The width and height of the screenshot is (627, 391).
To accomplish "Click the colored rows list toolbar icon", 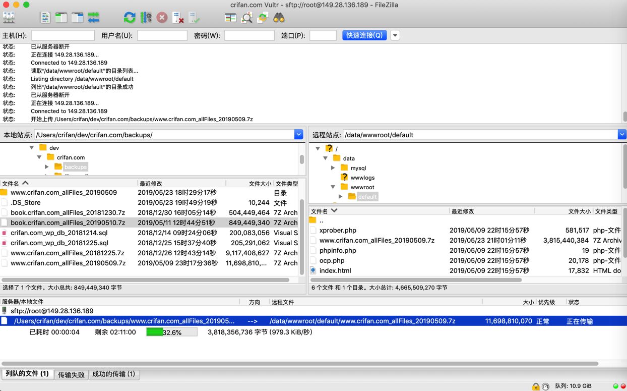I will tap(230, 18).
